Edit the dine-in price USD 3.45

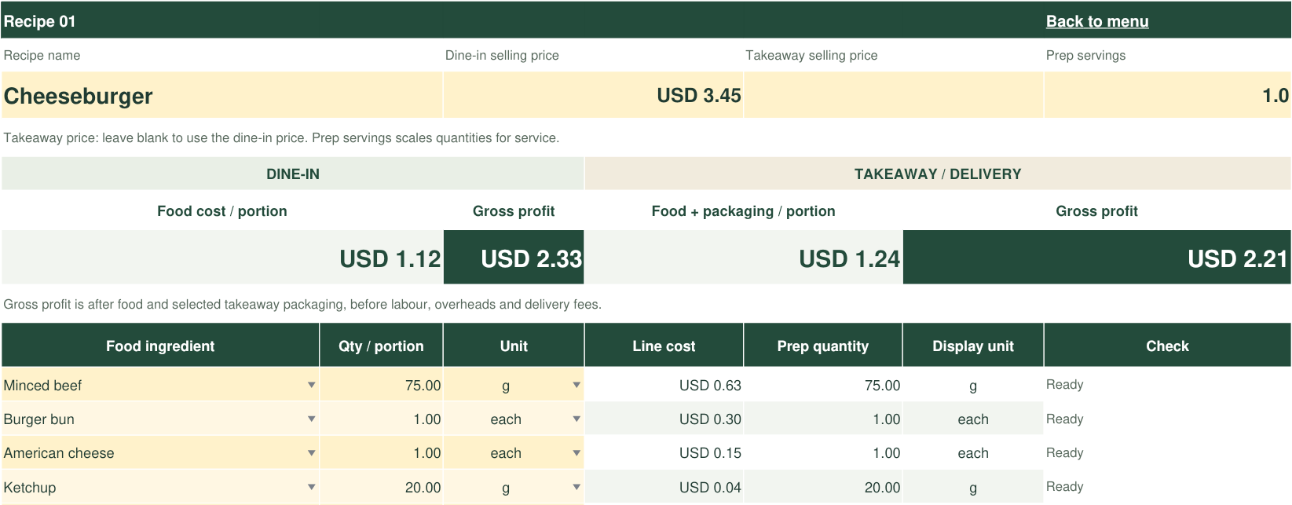pos(594,95)
